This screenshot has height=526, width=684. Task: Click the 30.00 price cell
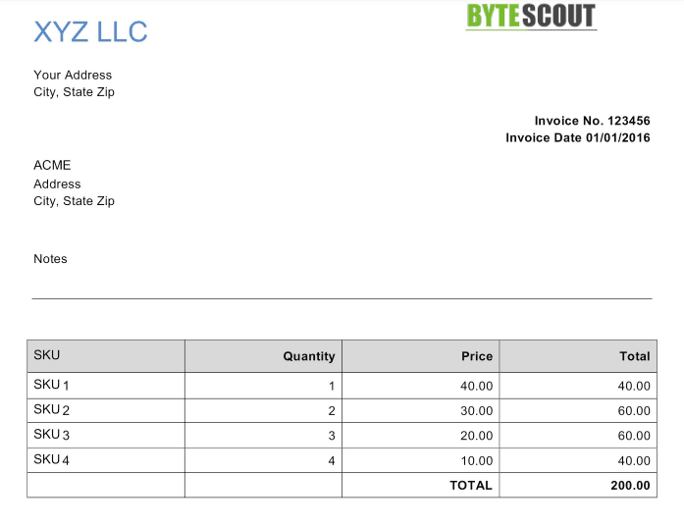pyautogui.click(x=477, y=411)
